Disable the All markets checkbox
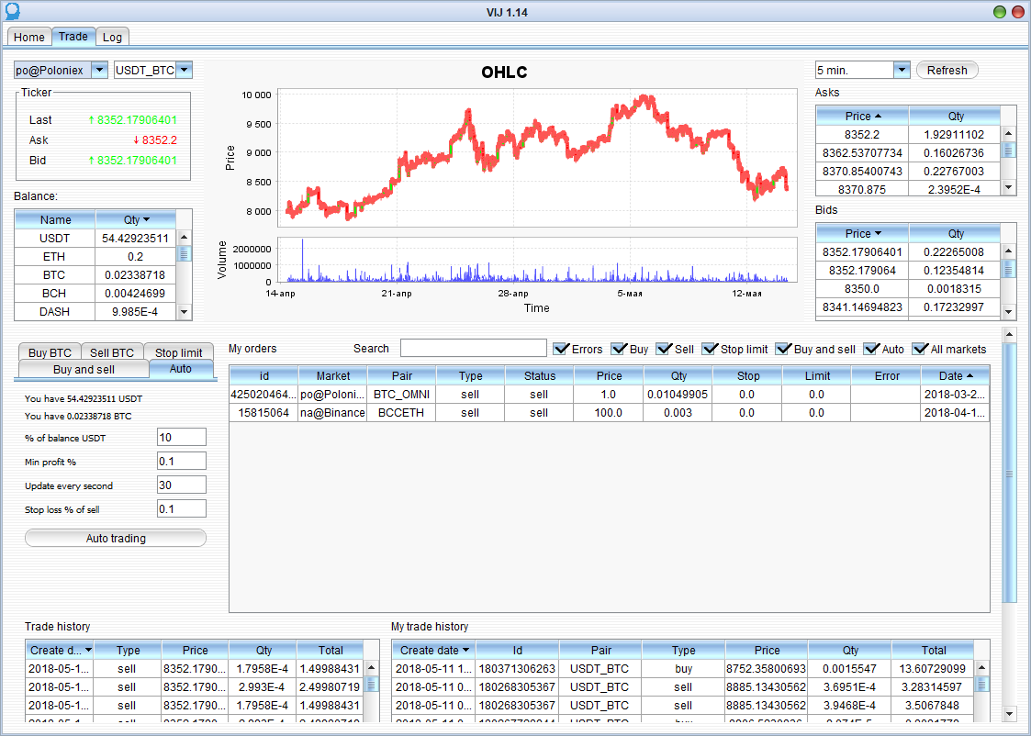Viewport: 1031px width, 736px height. [x=919, y=349]
